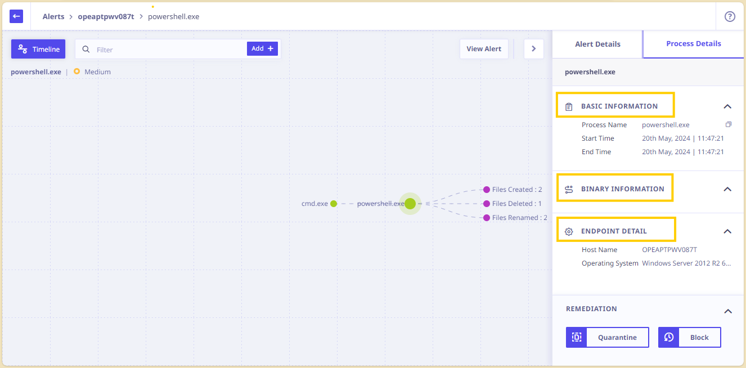Screen dimensions: 746x368
Task: Click the Filter input field
Action: click(x=169, y=49)
